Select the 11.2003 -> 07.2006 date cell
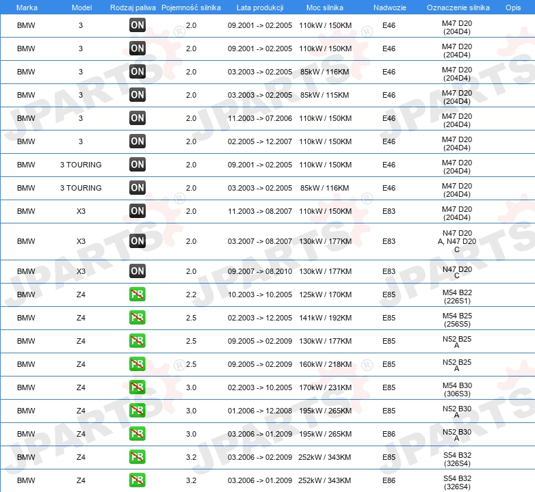 [260, 118]
